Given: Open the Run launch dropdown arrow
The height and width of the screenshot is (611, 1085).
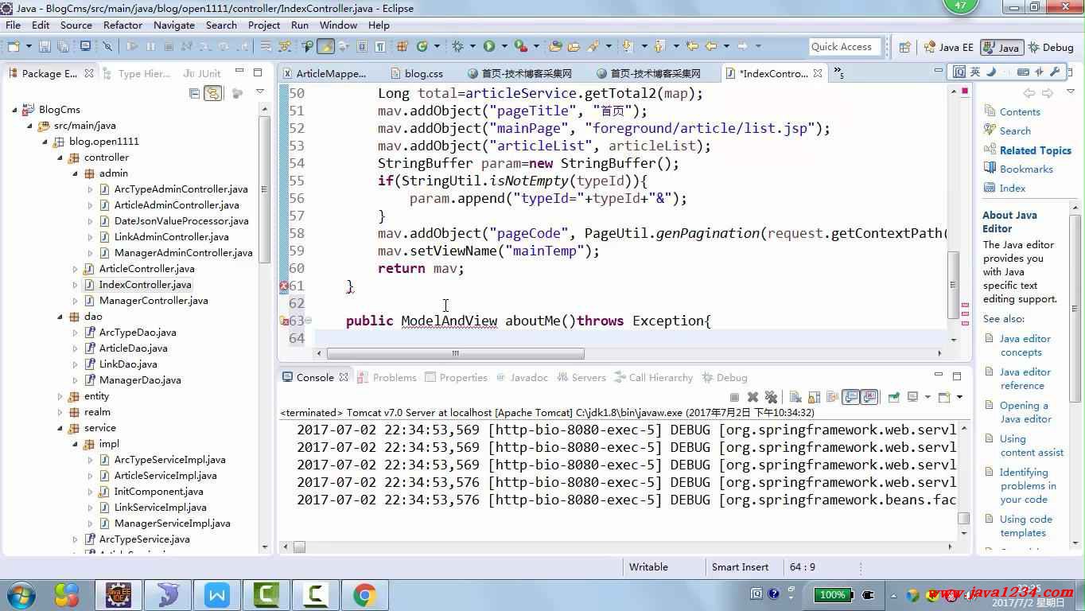Looking at the screenshot, I should (504, 46).
